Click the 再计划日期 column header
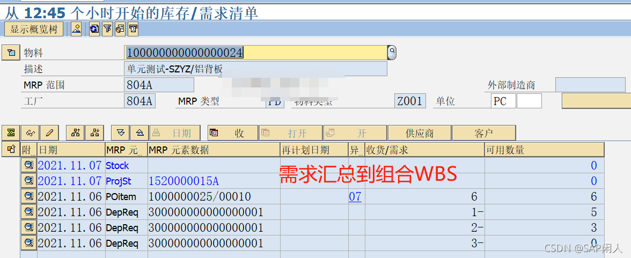The image size is (631, 258). [314, 150]
